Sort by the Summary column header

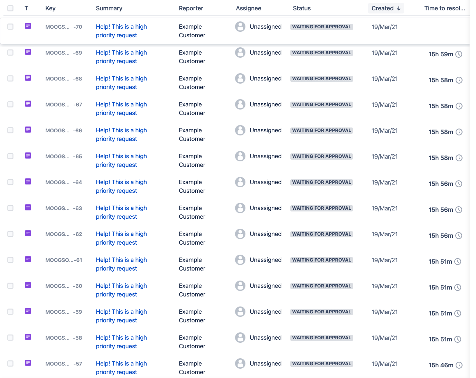tap(109, 8)
